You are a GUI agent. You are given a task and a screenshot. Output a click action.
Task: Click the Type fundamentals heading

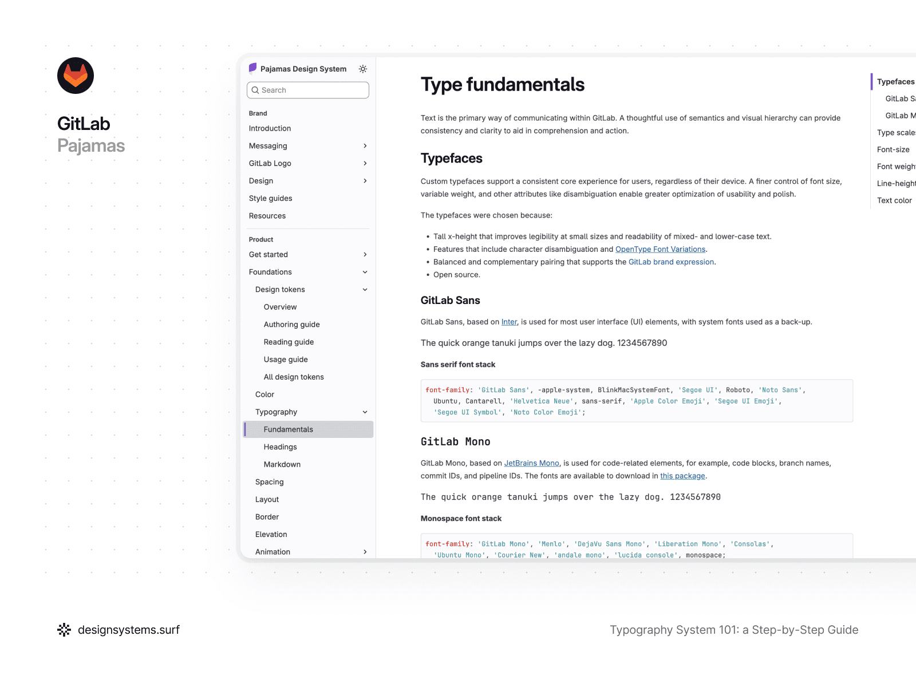tap(502, 85)
